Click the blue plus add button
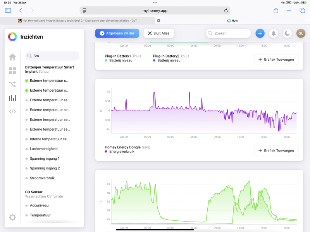Viewport: 310px width, 232px height. tap(260, 33)
